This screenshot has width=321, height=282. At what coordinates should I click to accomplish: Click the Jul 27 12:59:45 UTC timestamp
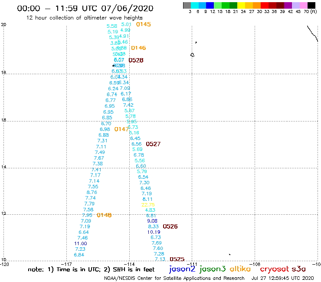(x=283, y=279)
